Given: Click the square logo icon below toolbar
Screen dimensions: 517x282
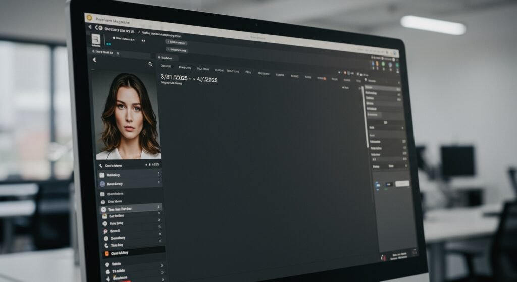Looking at the screenshot, I should click(95, 40).
